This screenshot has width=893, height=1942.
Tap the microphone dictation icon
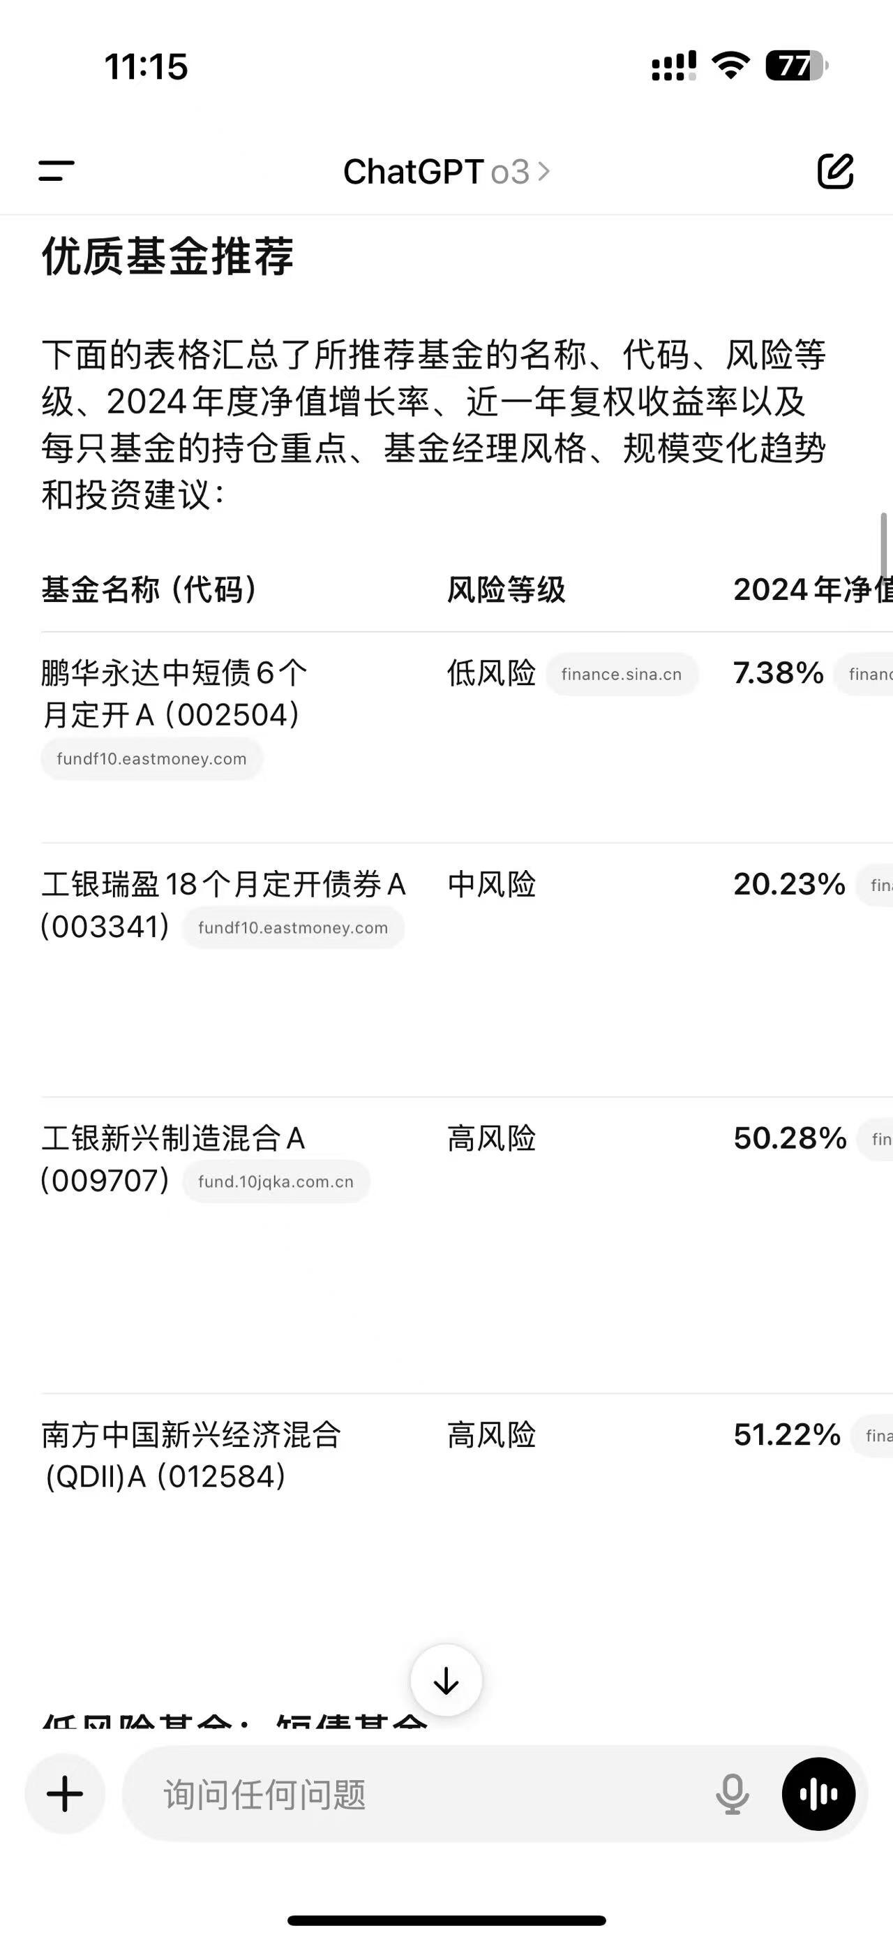point(732,1793)
